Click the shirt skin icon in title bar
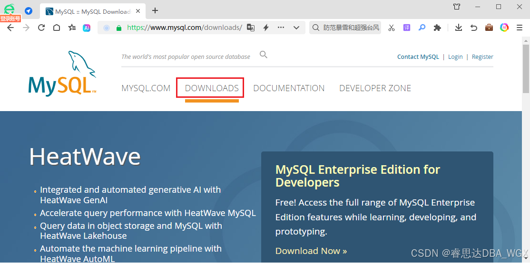Image resolution: width=530 pixels, height=263 pixels. tap(457, 7)
